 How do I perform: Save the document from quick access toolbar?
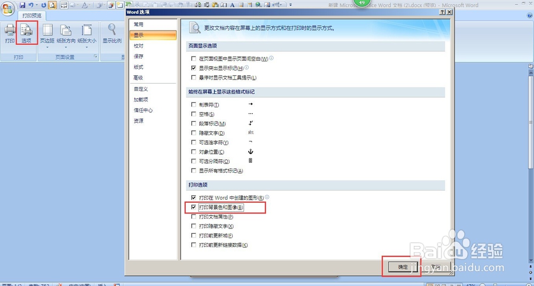(x=22, y=5)
